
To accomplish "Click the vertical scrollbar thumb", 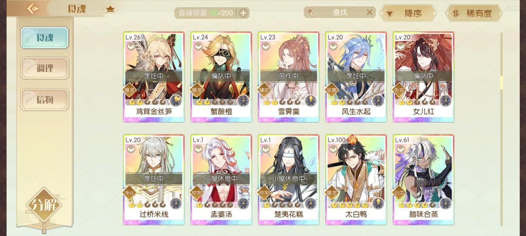I will [502, 82].
